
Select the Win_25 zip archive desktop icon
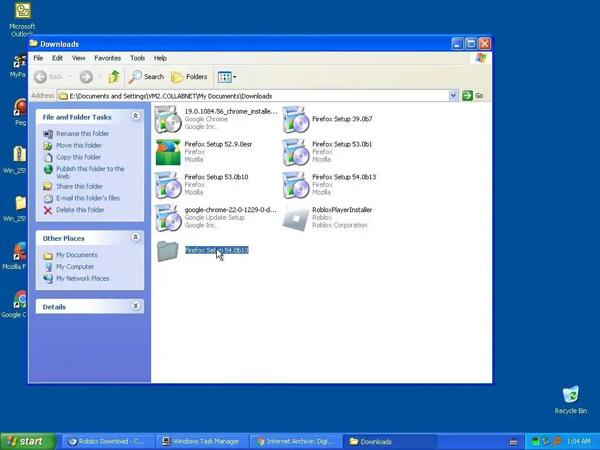coord(19,154)
